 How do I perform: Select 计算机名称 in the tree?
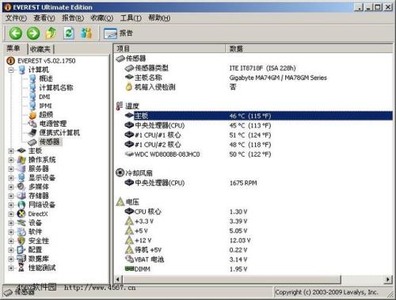click(56, 88)
